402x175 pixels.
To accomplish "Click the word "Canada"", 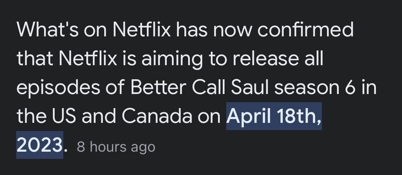I will [x=155, y=116].
